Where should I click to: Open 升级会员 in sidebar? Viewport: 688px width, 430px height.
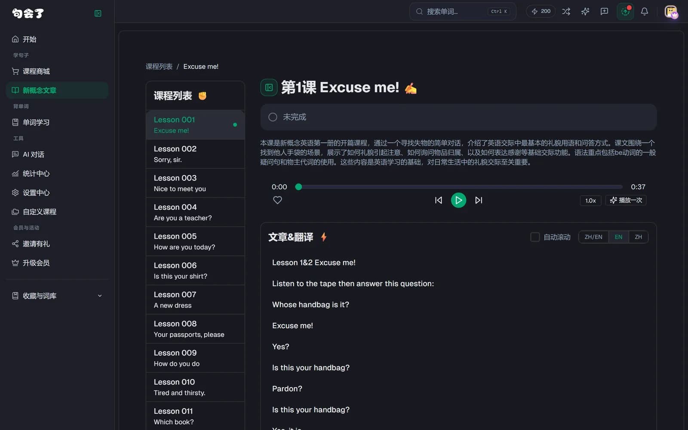coord(57,263)
